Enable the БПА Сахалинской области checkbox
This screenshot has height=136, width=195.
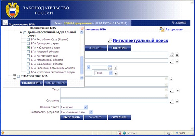(28, 64)
